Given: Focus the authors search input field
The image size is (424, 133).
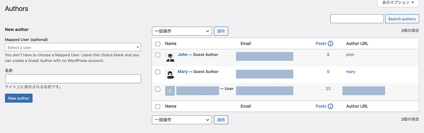Looking at the screenshot, I should (357, 19).
